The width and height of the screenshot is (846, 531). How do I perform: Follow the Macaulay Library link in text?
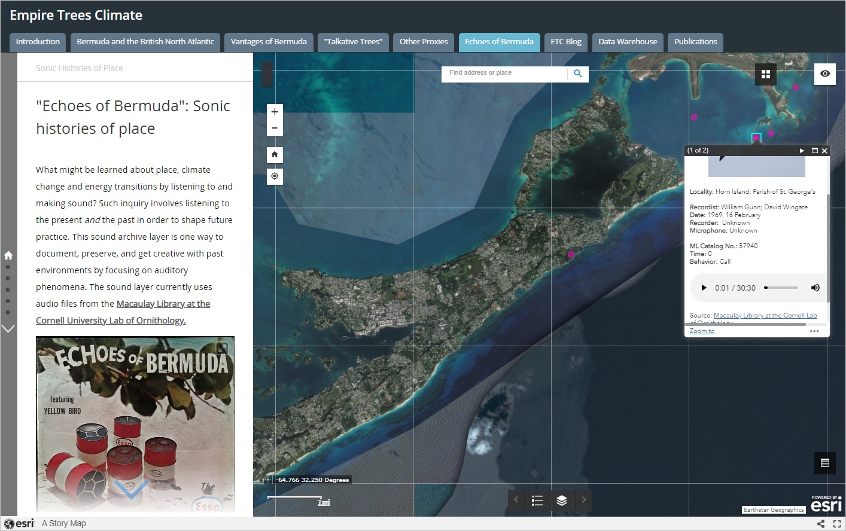tap(163, 304)
